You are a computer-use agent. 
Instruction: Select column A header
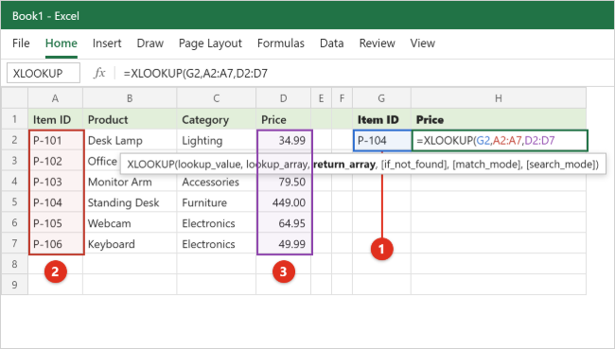[55, 98]
